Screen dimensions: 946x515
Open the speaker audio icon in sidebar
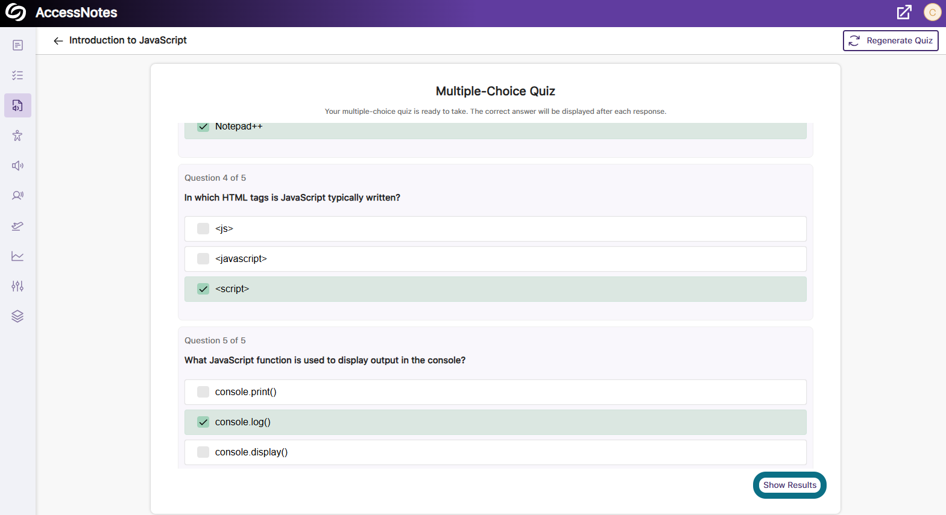[17, 166]
